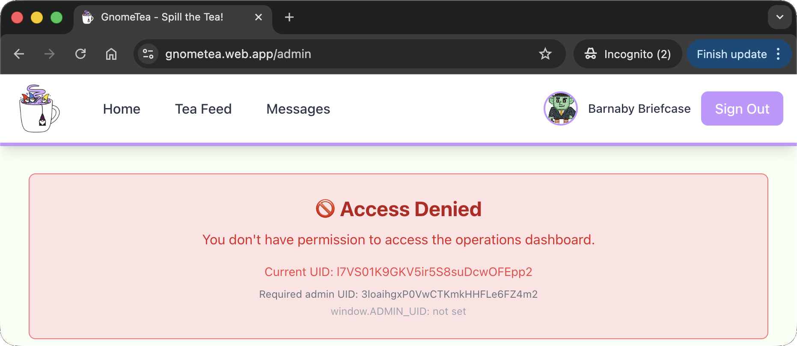Open the browser home page
Screen dimensions: 797x346
coord(111,54)
